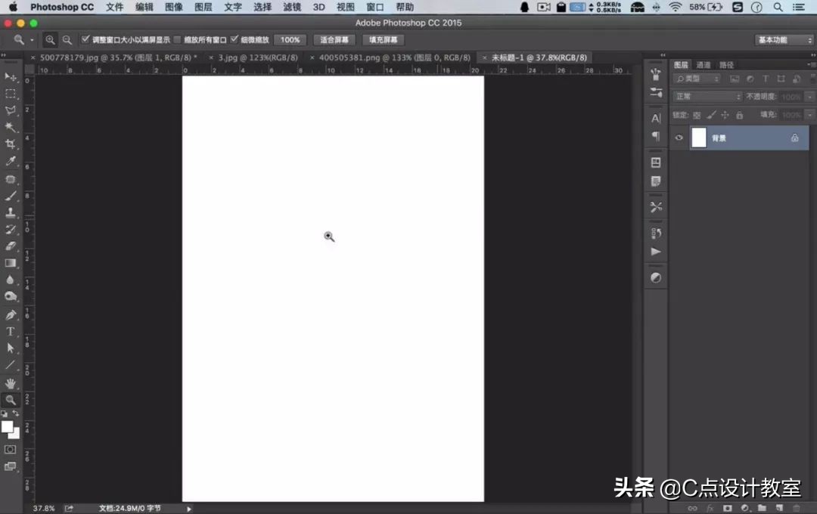Select the Move tool
This screenshot has height=514, width=817.
pos(11,76)
